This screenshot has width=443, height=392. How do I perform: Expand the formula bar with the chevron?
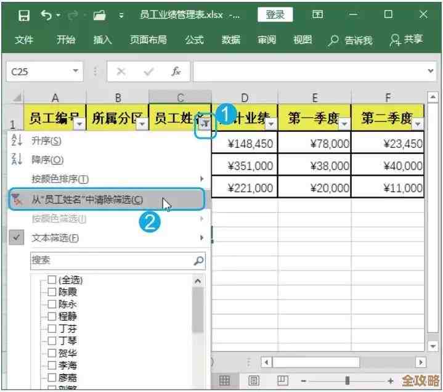point(430,71)
